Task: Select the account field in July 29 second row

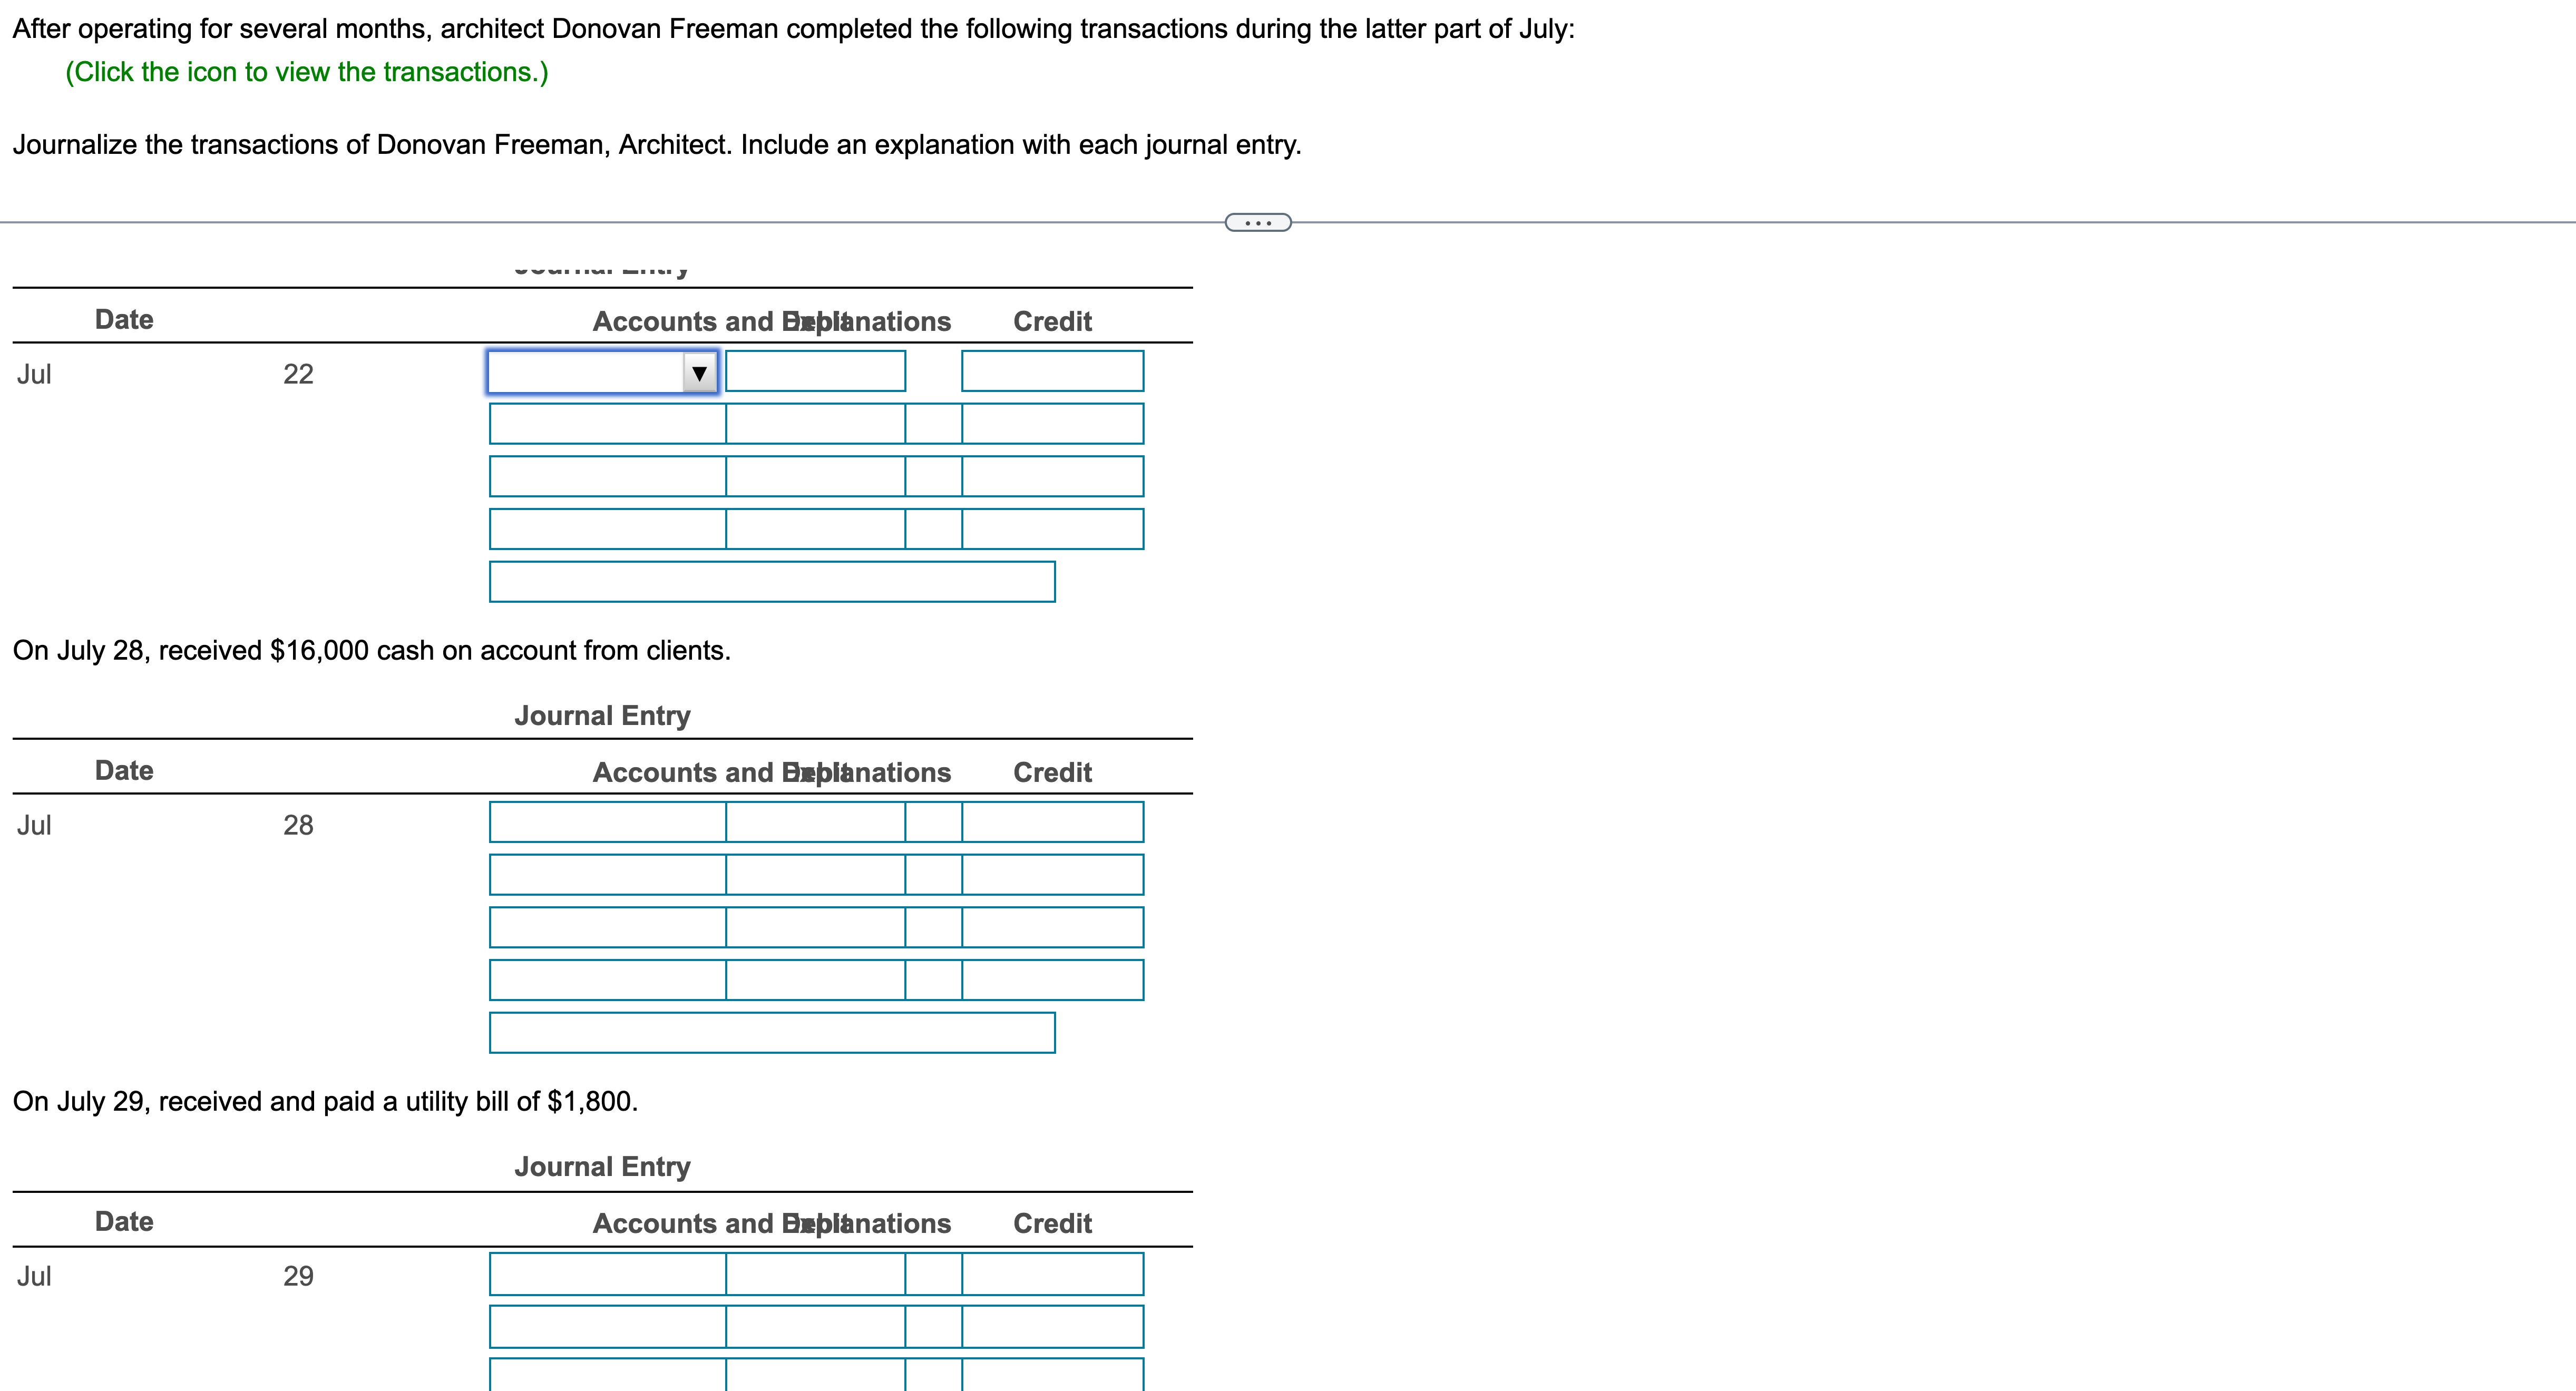Action: tap(607, 1327)
